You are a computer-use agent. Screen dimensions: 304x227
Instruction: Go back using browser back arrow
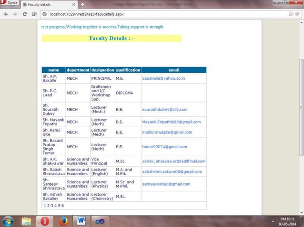[x=6, y=14]
